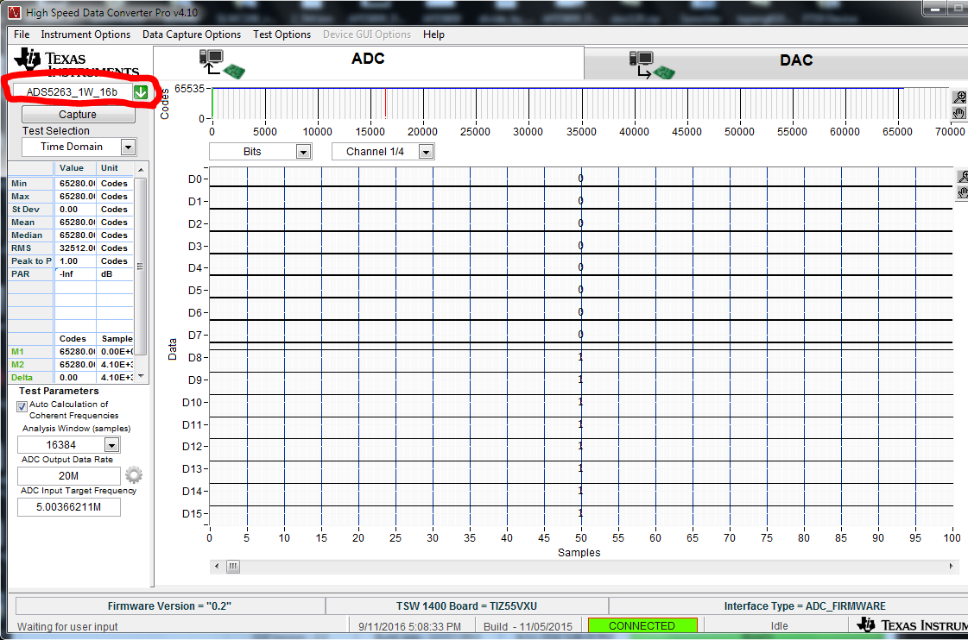Click the DAC output board icon
This screenshot has height=640, width=968.
pyautogui.click(x=652, y=66)
